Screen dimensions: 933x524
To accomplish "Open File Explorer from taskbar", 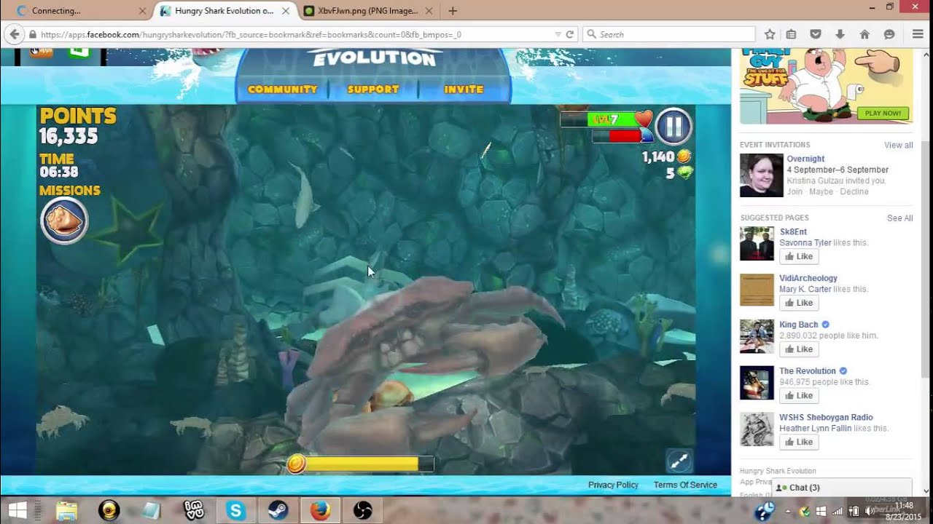I will pyautogui.click(x=66, y=511).
